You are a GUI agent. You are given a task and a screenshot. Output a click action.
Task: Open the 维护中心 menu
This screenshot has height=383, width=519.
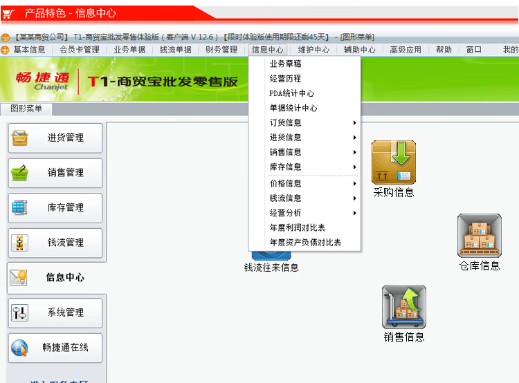pyautogui.click(x=313, y=50)
